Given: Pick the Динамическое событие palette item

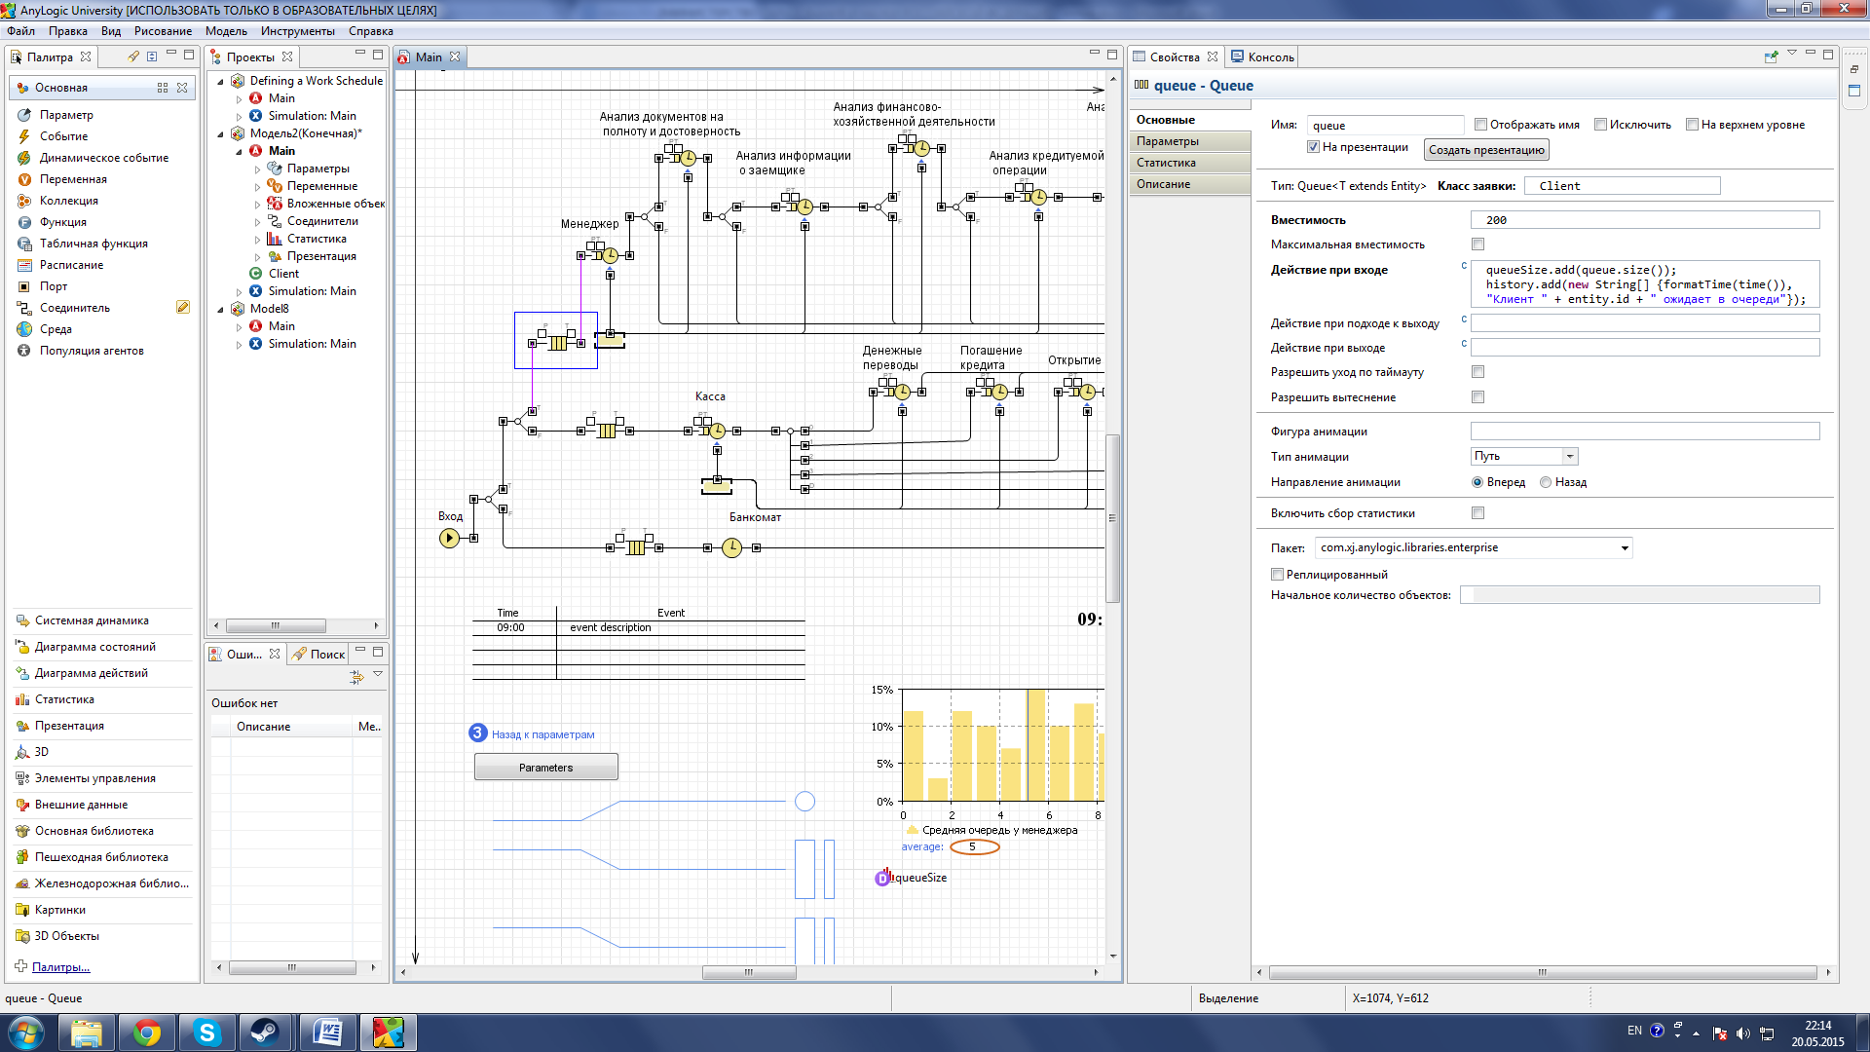Looking at the screenshot, I should coord(103,158).
